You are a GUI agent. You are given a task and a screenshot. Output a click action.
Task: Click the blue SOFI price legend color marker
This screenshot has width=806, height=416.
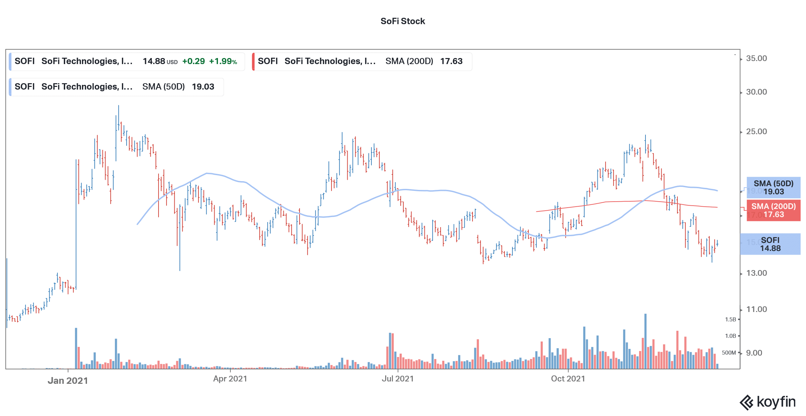pos(10,61)
